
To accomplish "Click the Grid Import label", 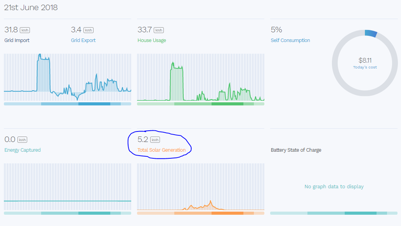I will [x=17, y=40].
